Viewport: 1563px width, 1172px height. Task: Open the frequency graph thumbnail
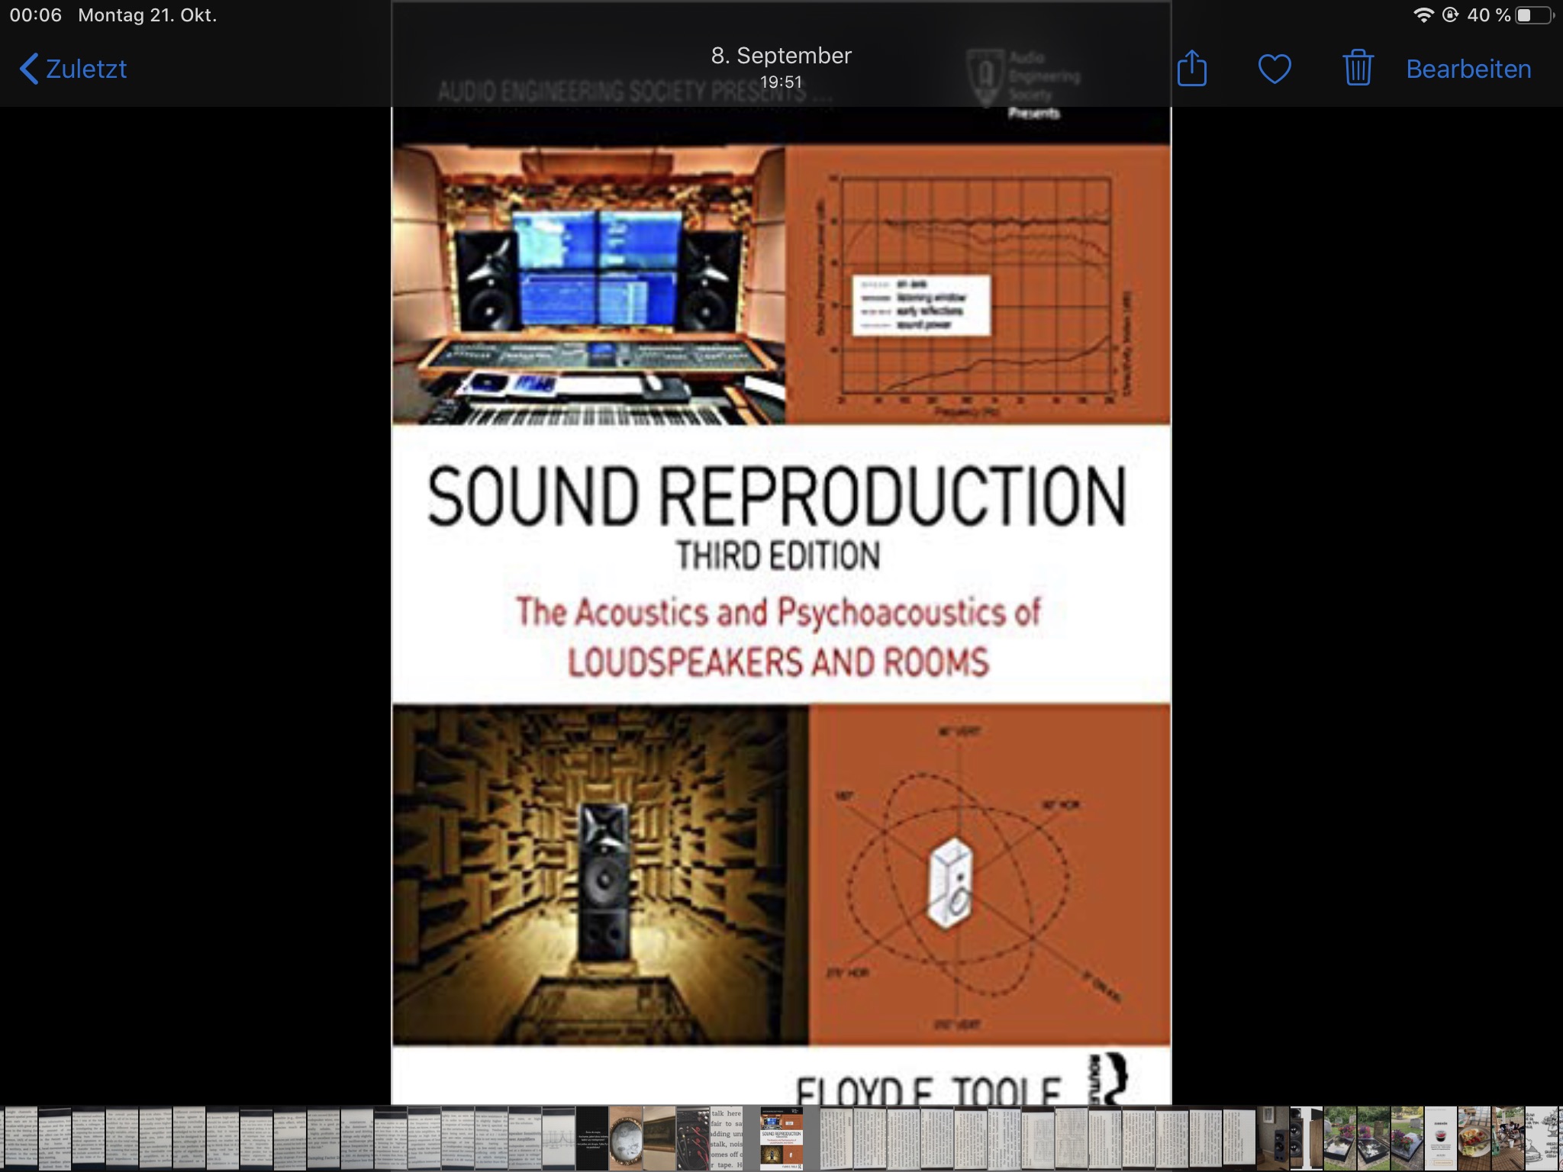tap(559, 1138)
